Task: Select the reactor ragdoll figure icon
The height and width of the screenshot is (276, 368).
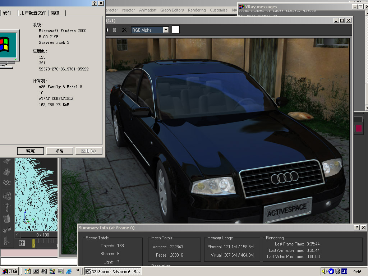Action: click(x=7, y=207)
